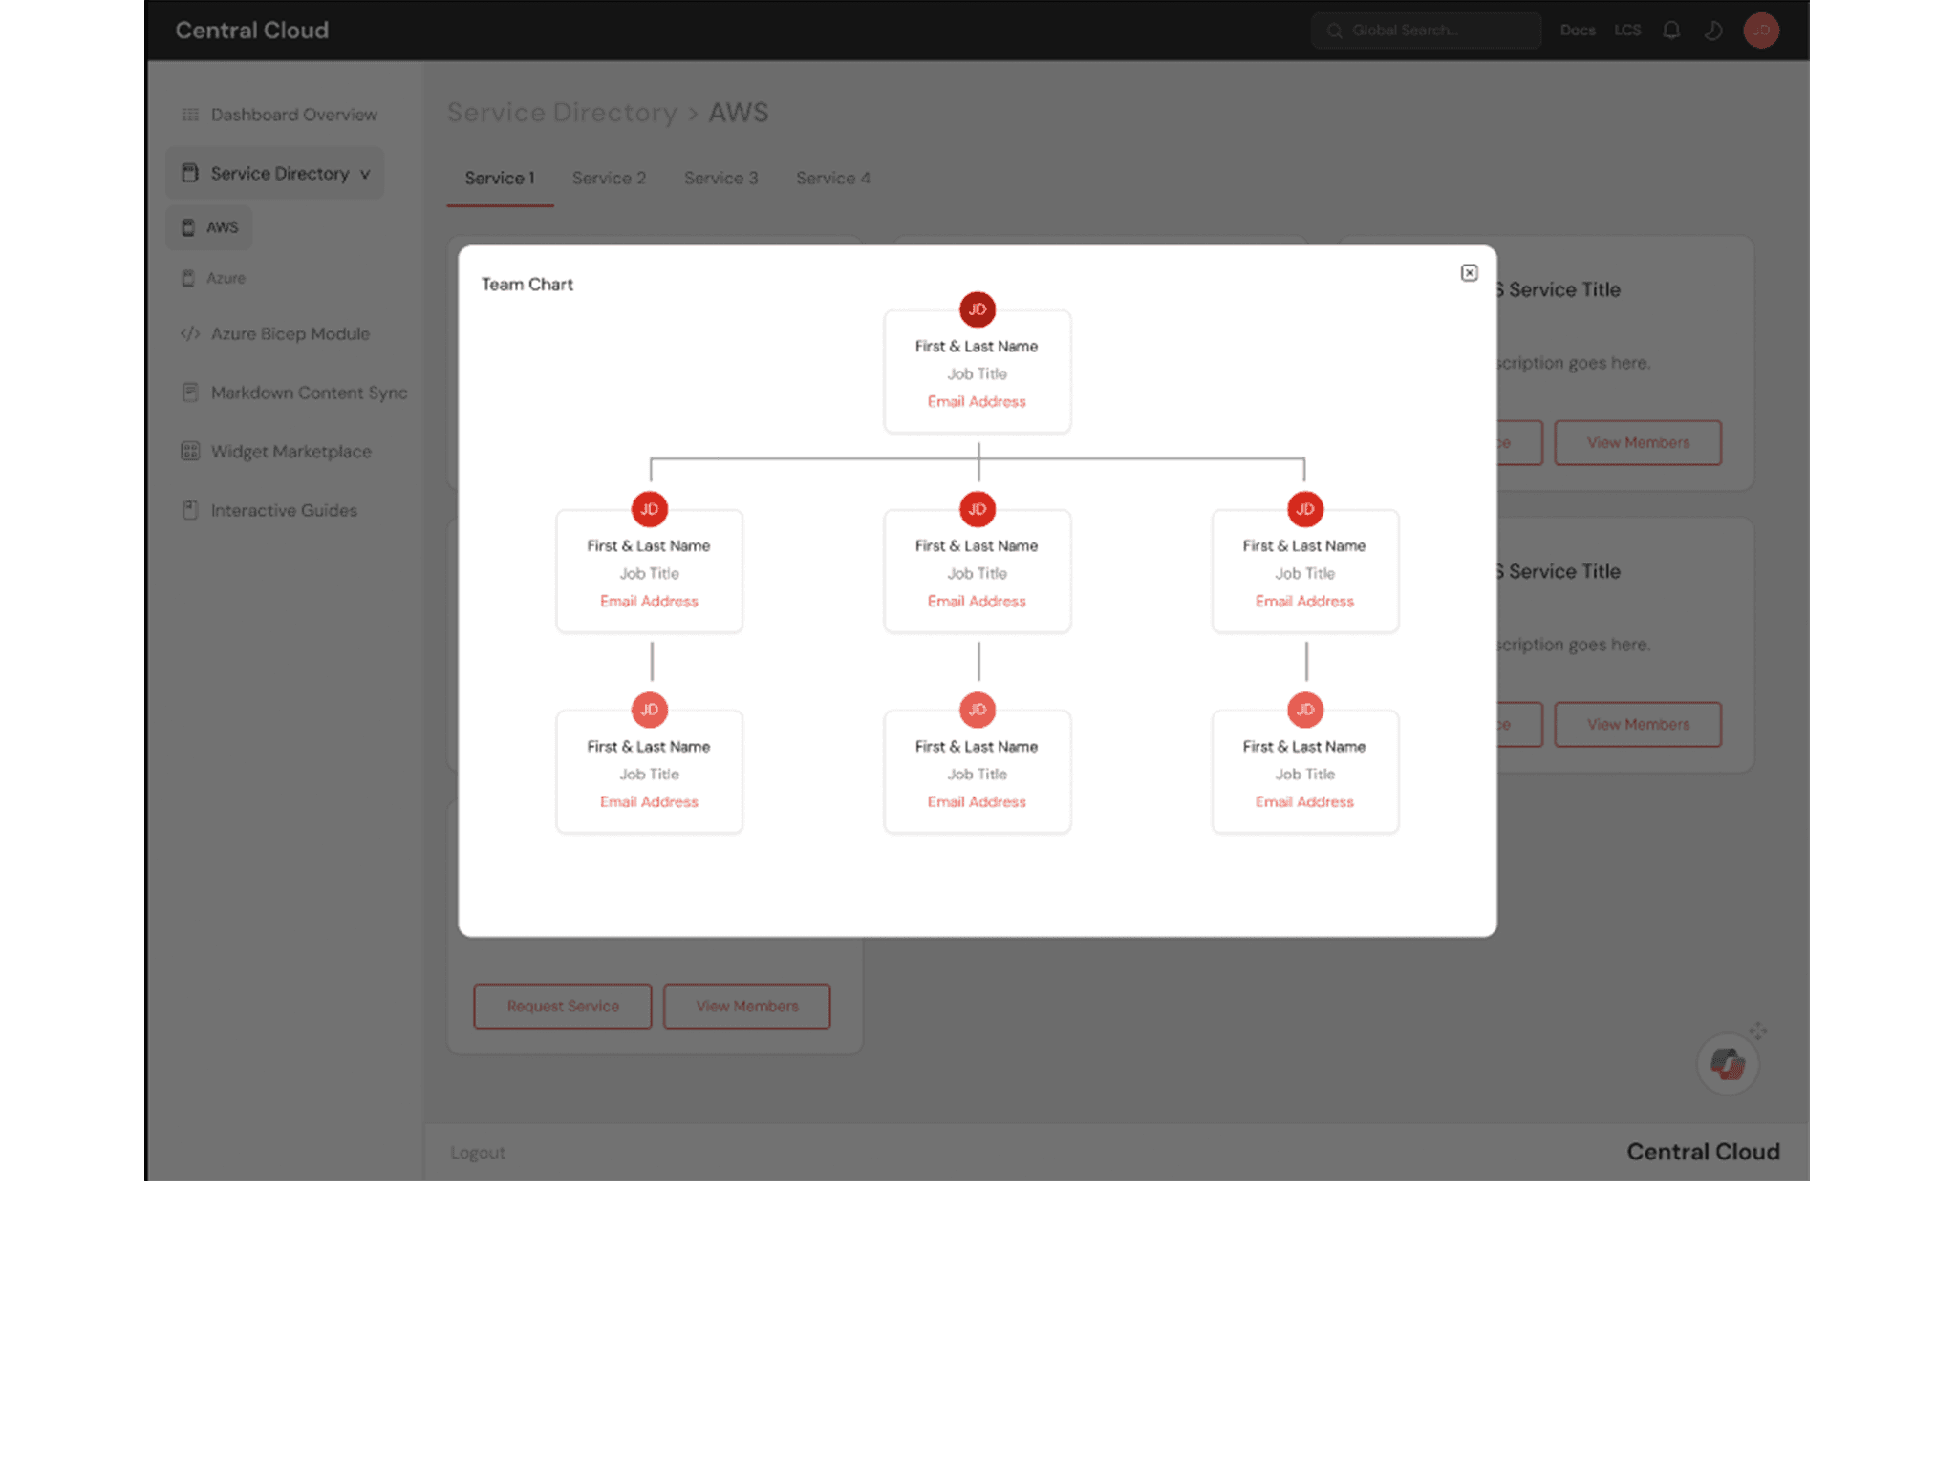Click the right bottom-level member's Email Address
Viewport: 1957px width, 1467px height.
click(1304, 802)
